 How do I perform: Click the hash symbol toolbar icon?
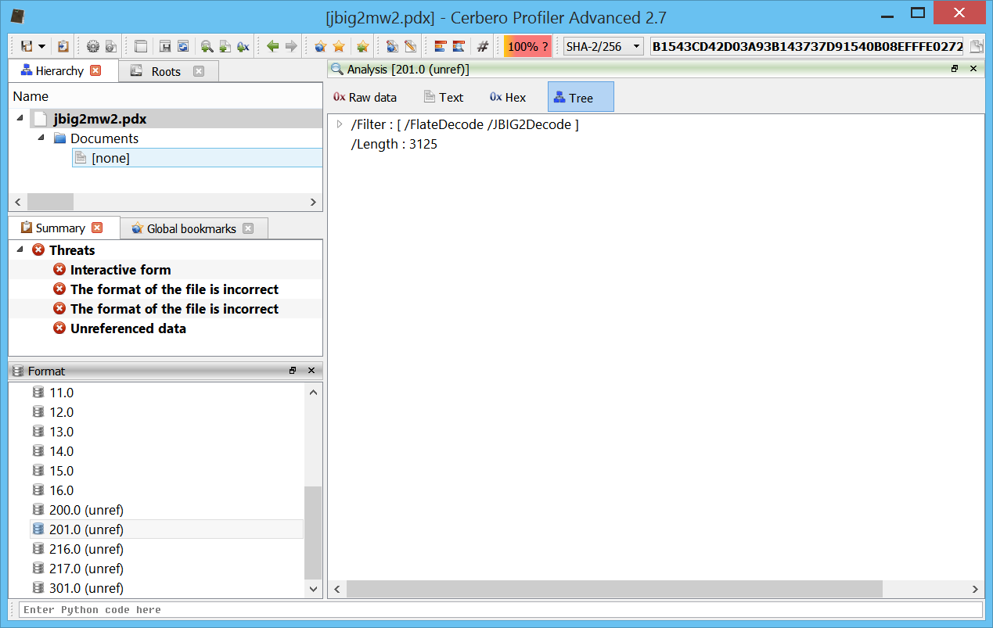coord(483,46)
